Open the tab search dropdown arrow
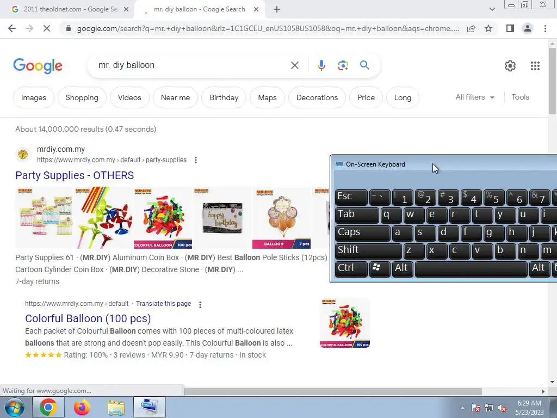The height and width of the screenshot is (418, 557). click(x=492, y=9)
